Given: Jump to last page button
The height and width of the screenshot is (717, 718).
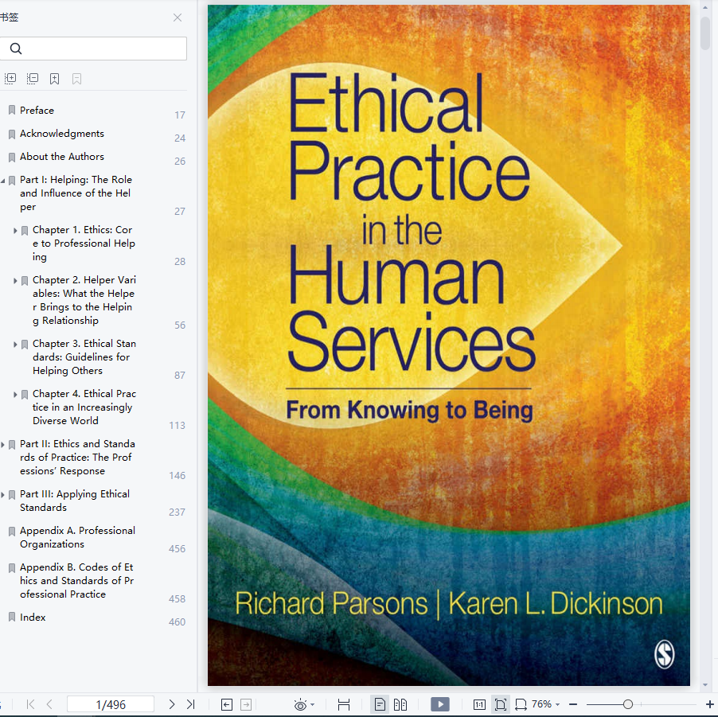Looking at the screenshot, I should [x=191, y=704].
